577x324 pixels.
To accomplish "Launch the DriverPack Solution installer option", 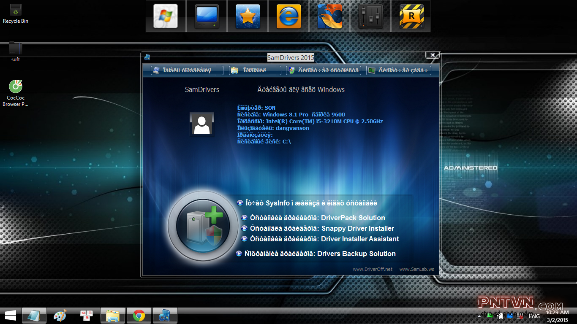I will click(313, 218).
